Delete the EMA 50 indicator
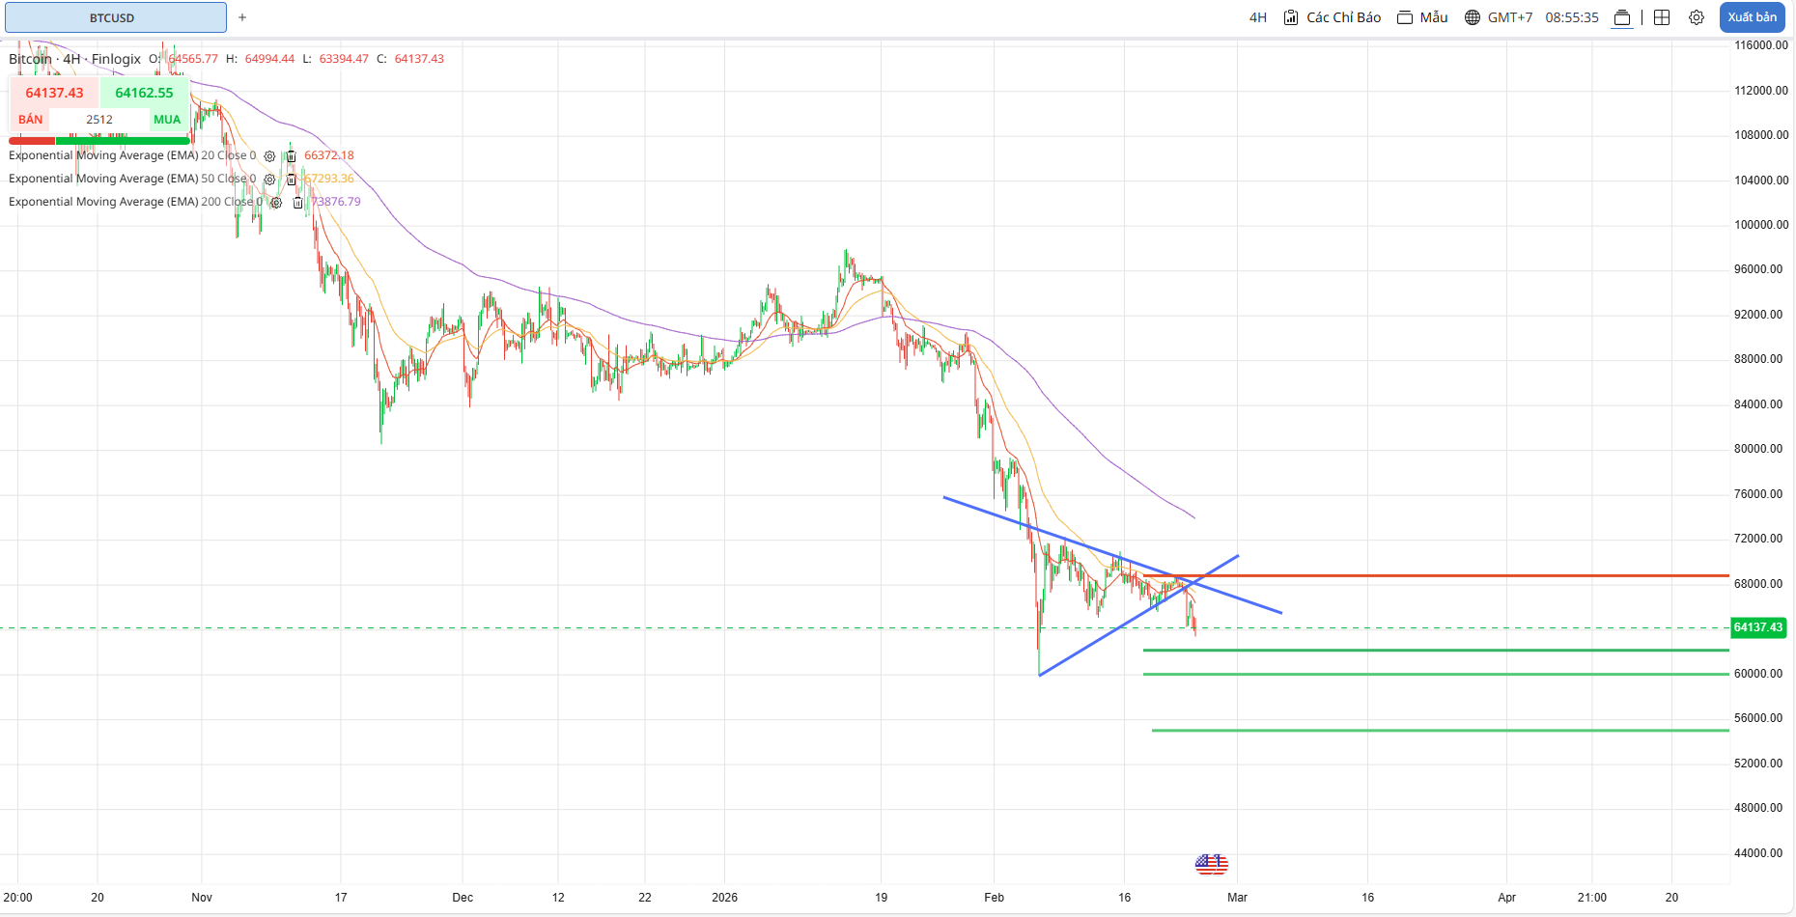Screen dimensions: 1796x917 point(291,180)
